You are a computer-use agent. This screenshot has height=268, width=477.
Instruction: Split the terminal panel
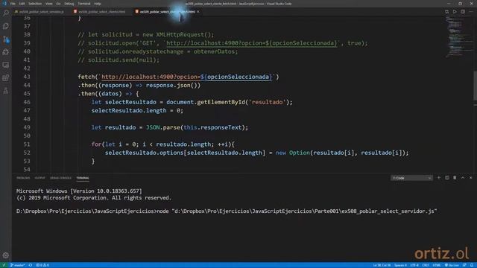tap(447, 178)
